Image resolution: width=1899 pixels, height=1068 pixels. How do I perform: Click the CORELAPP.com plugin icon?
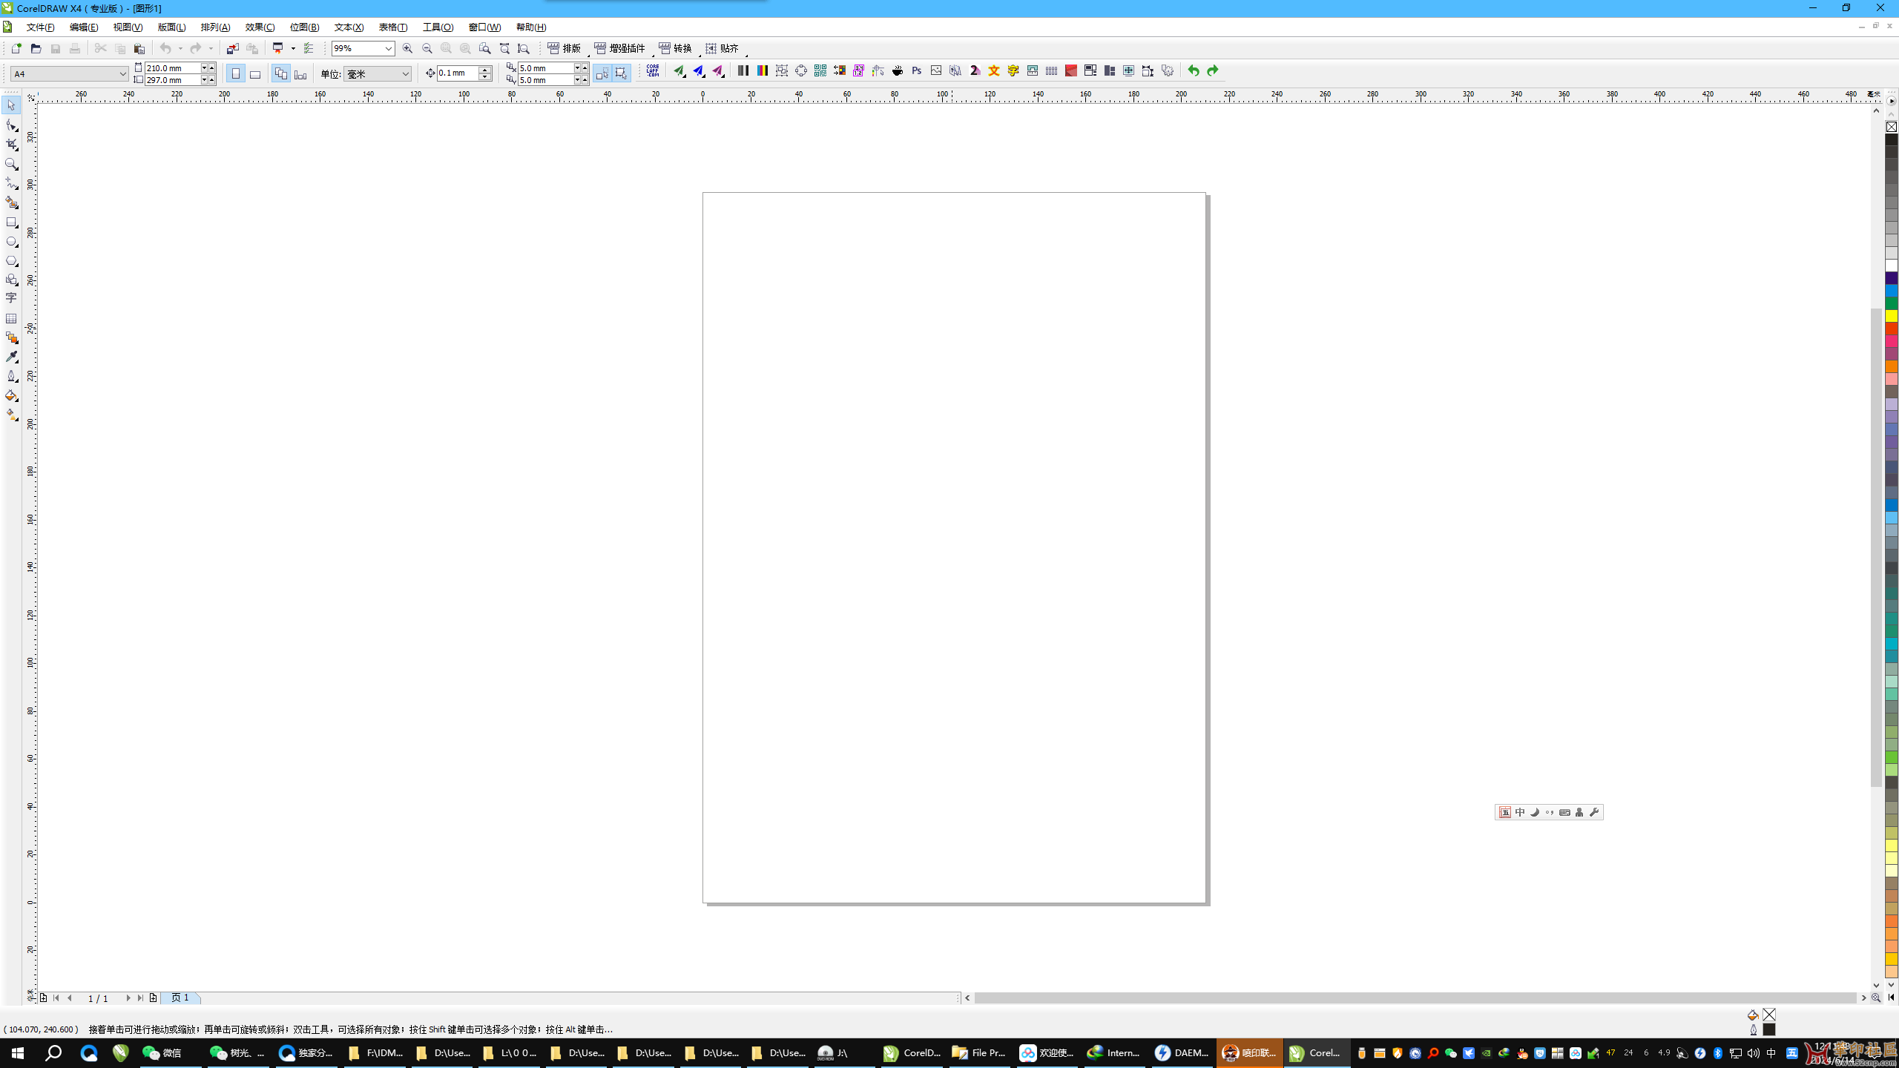(x=653, y=70)
